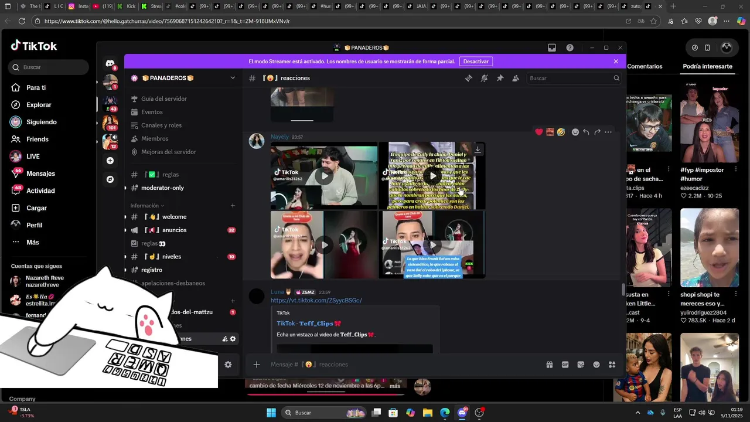Switch to Comentarios tab on TikTok
Image resolution: width=750 pixels, height=422 pixels.
pos(645,66)
